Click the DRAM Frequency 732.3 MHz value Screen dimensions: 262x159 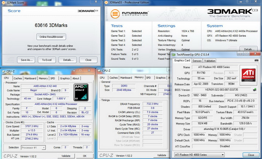(152, 104)
